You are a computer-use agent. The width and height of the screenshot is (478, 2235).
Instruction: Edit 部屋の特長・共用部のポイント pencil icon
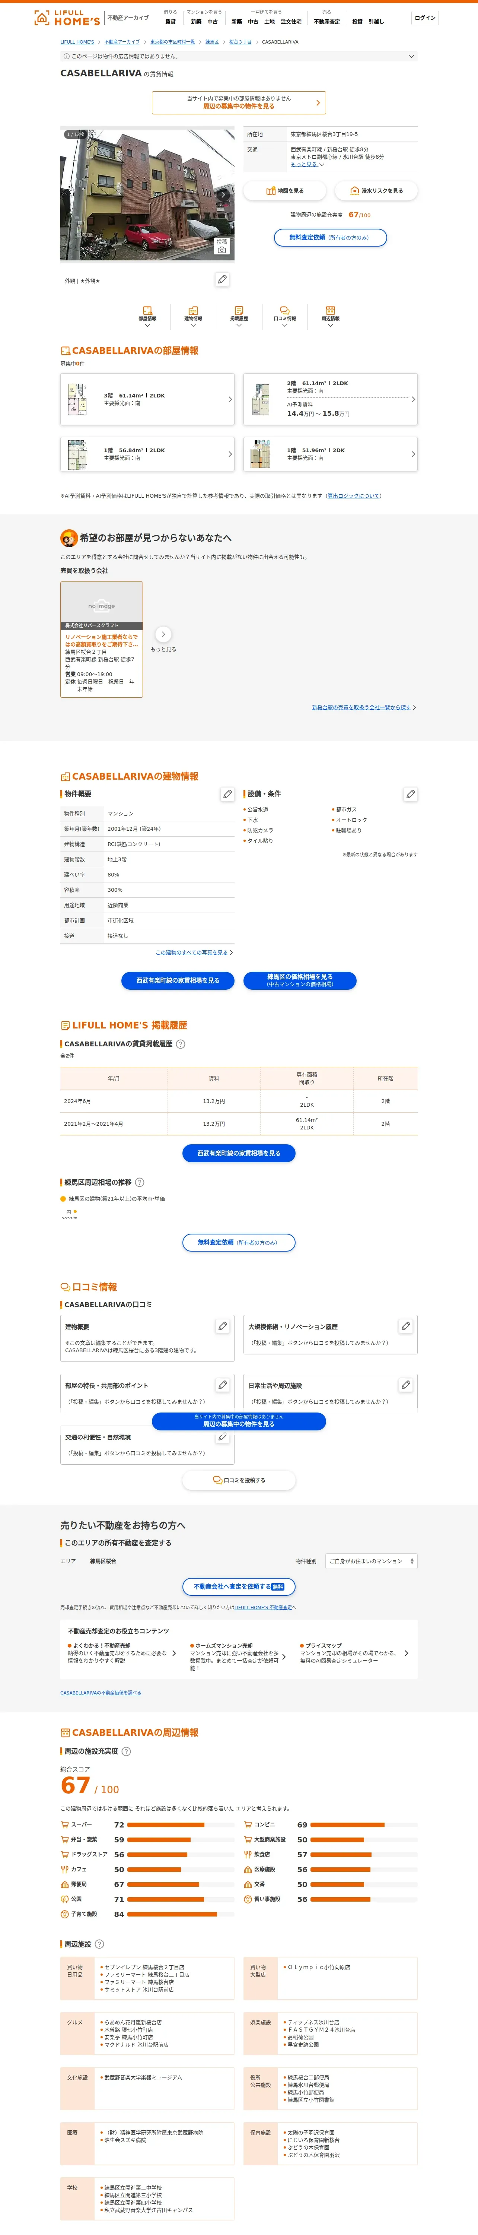click(223, 1385)
